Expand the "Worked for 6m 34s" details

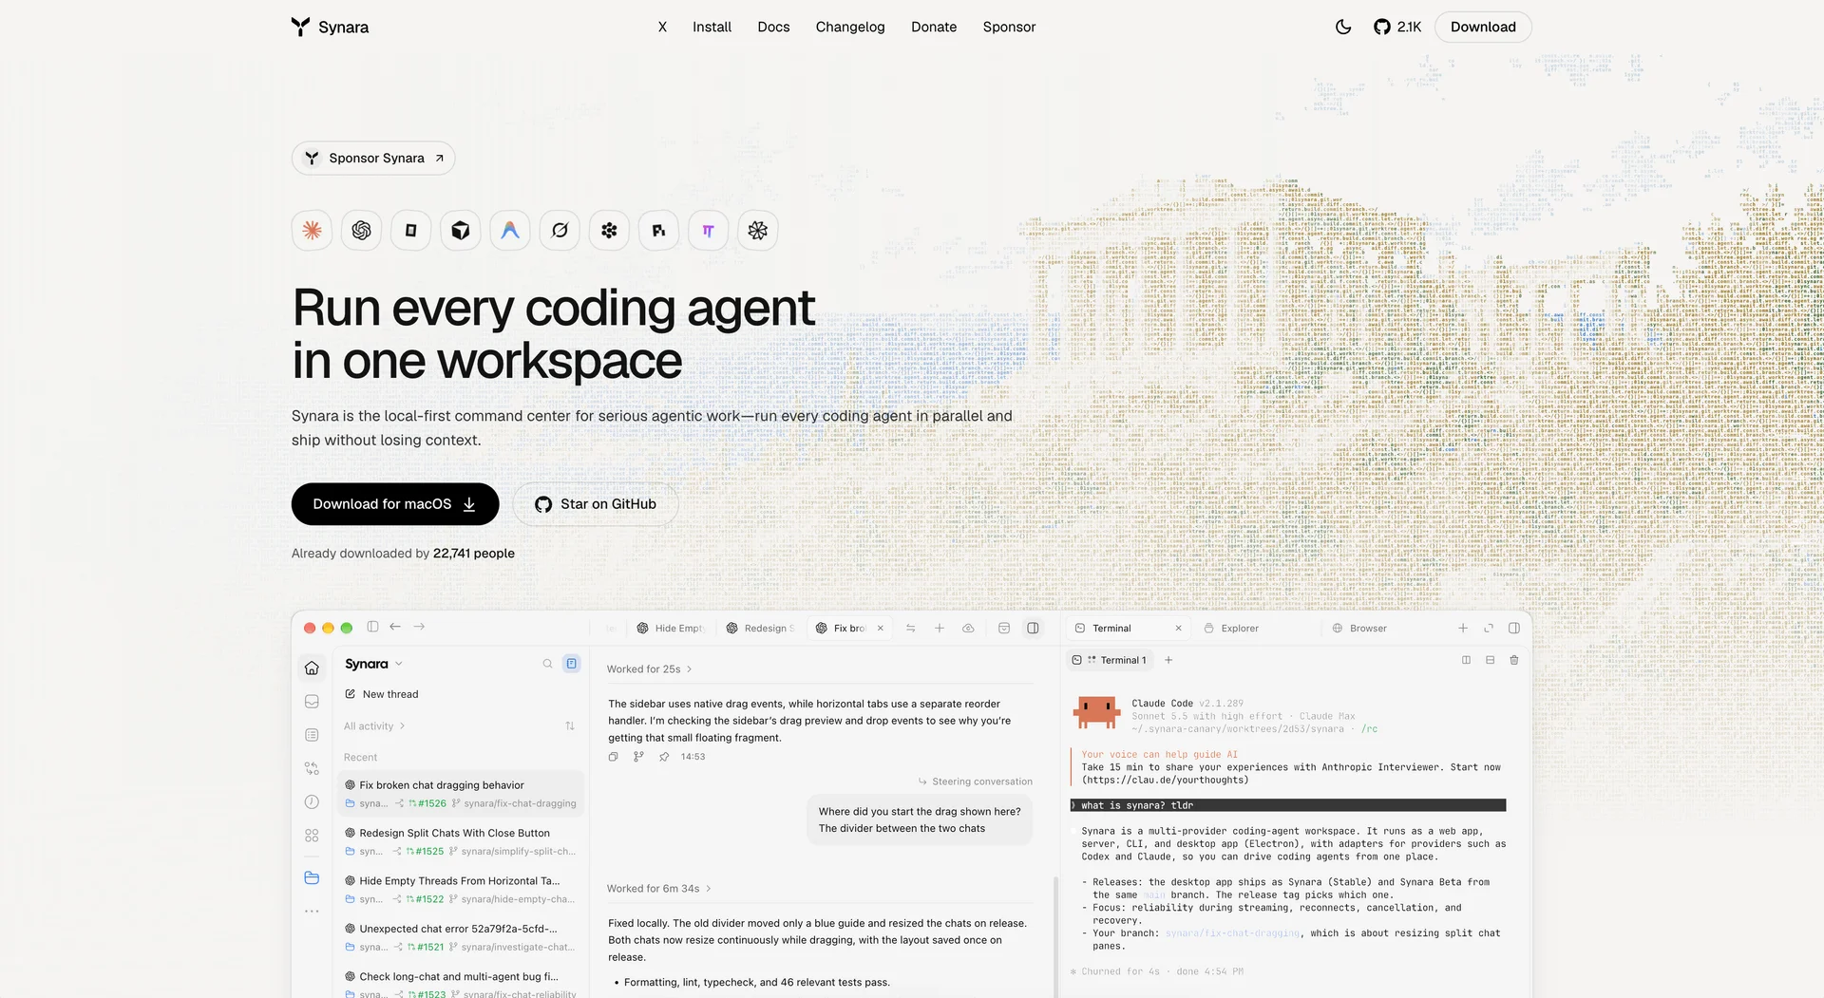658,889
